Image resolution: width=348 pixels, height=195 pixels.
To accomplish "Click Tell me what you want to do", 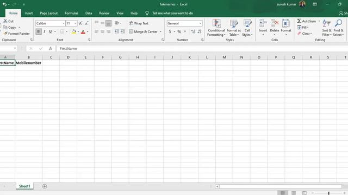I will coord(172,13).
